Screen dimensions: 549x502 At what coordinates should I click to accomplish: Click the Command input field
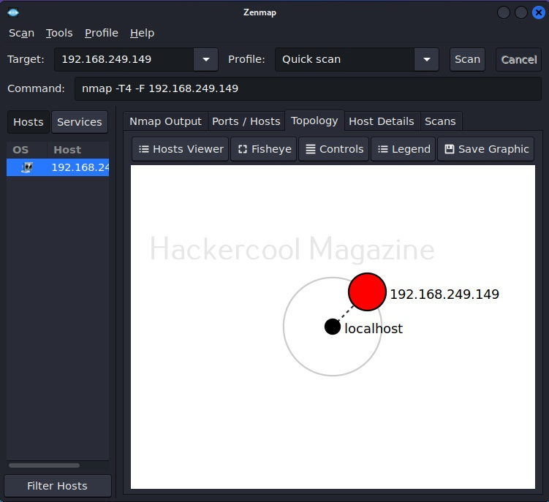coord(308,88)
